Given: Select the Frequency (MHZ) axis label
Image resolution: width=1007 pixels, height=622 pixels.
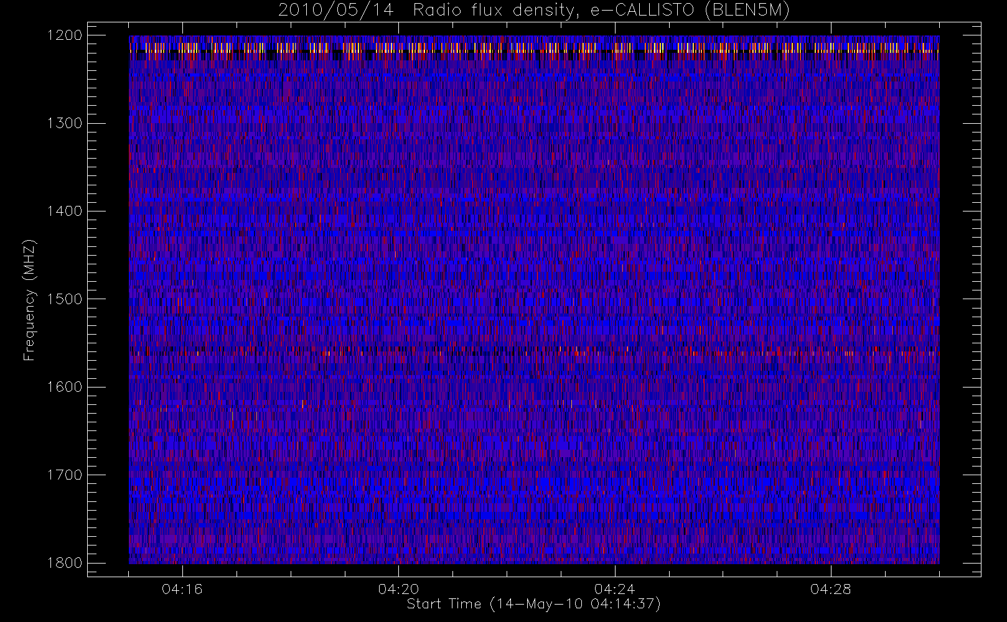Looking at the screenshot, I should pos(29,300).
